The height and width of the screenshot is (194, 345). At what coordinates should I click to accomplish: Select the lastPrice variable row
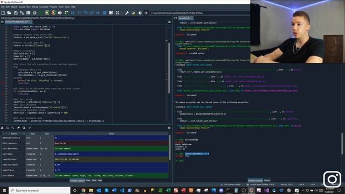[x=85, y=170]
